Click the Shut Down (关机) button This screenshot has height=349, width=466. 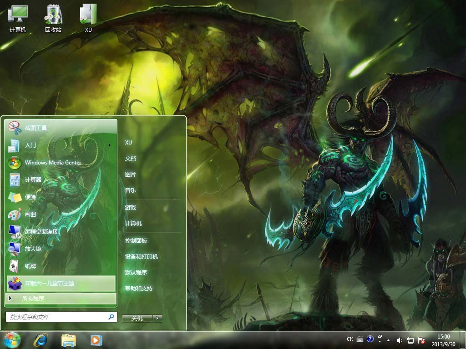coord(137,319)
